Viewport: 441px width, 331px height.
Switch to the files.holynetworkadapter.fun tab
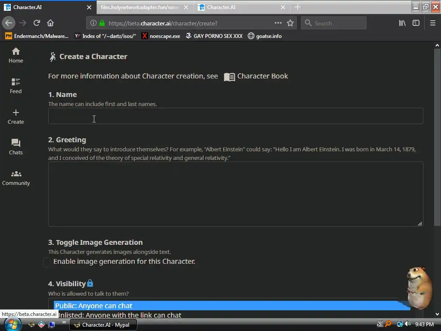[140, 7]
